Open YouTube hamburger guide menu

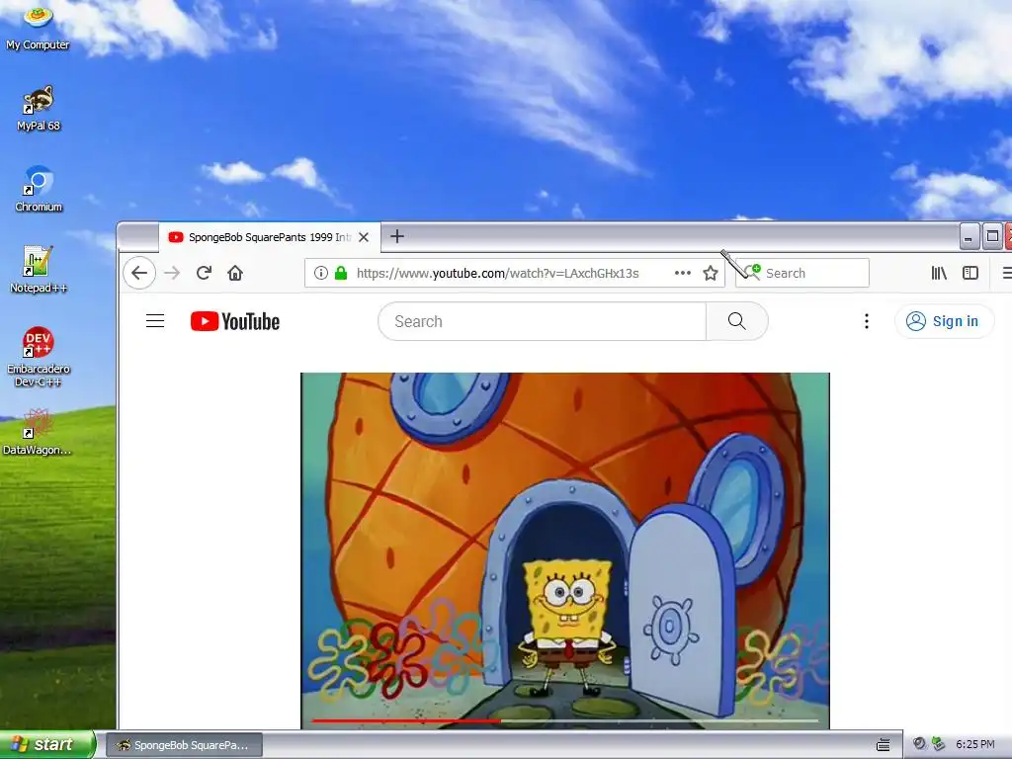pos(155,321)
